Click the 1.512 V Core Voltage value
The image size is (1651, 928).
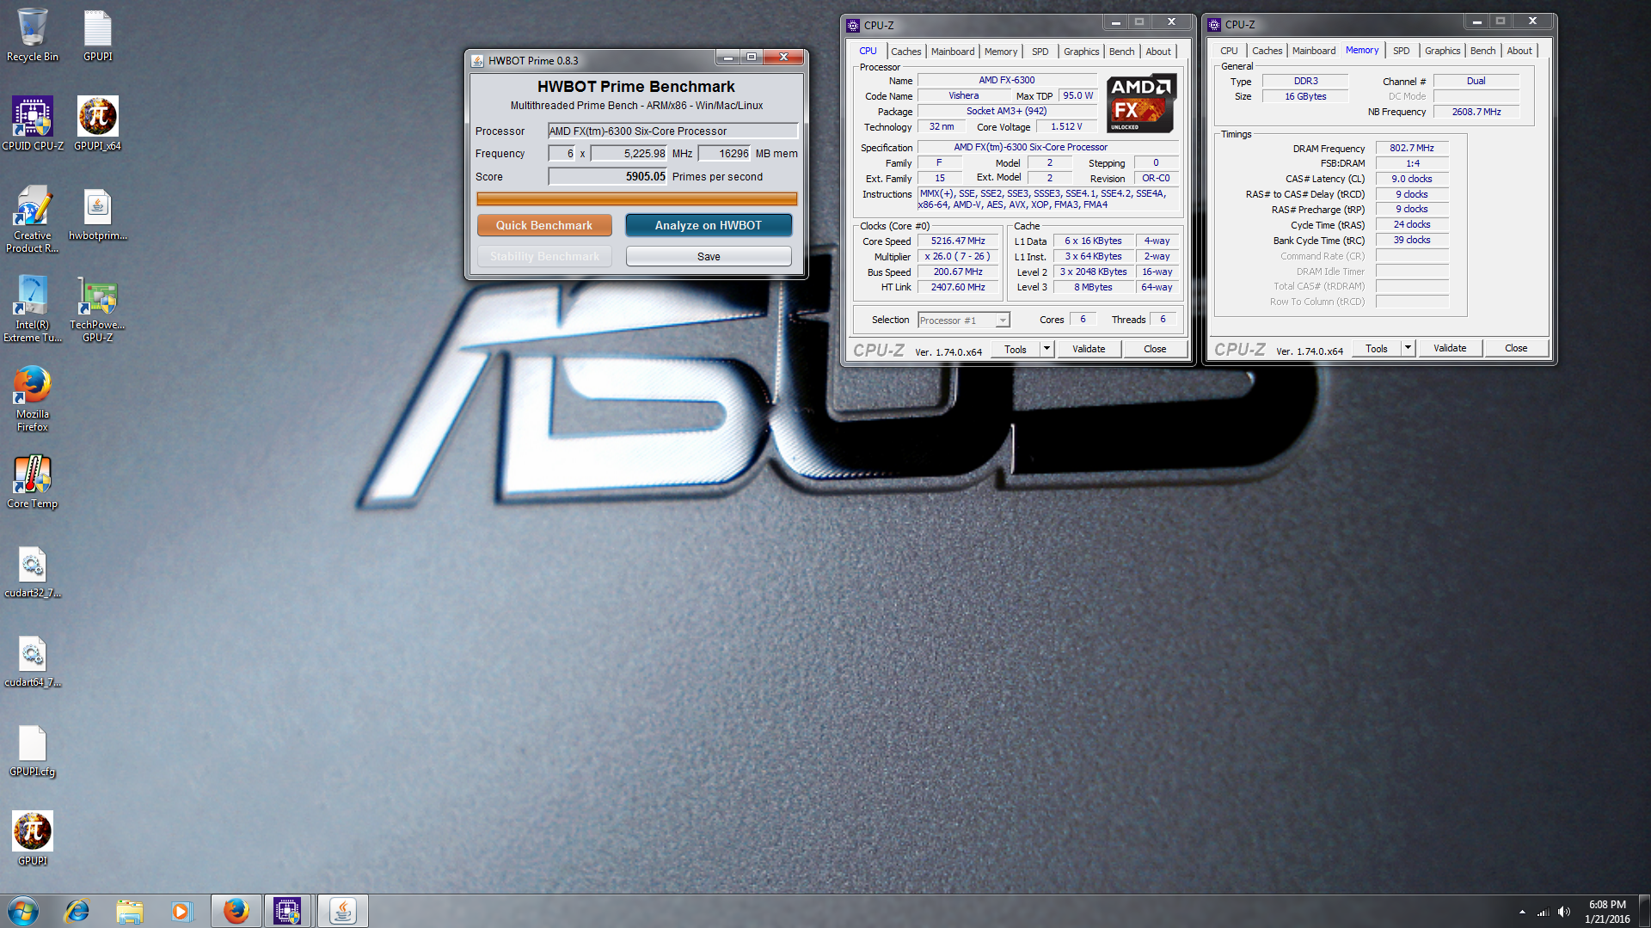coord(1066,126)
